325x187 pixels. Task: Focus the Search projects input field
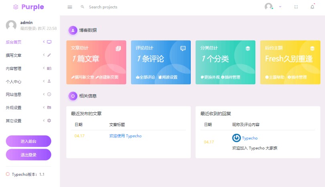pyautogui.click(x=103, y=7)
